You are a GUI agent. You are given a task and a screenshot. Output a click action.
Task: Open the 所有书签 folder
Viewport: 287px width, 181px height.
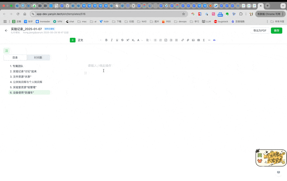tap(277, 22)
